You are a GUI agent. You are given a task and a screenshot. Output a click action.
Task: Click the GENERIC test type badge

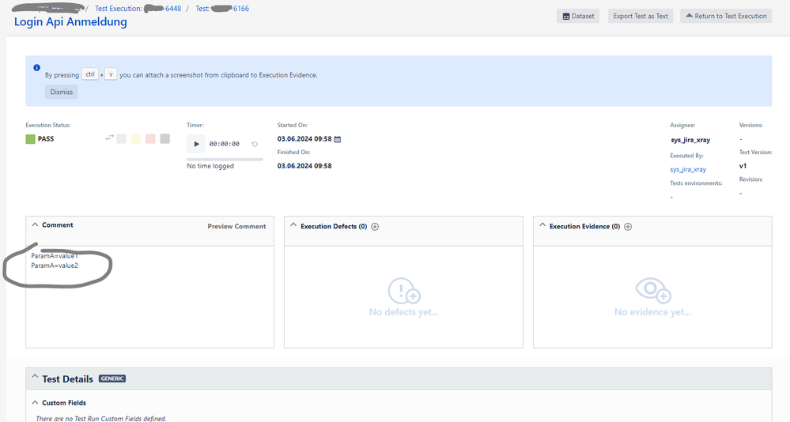coord(112,379)
